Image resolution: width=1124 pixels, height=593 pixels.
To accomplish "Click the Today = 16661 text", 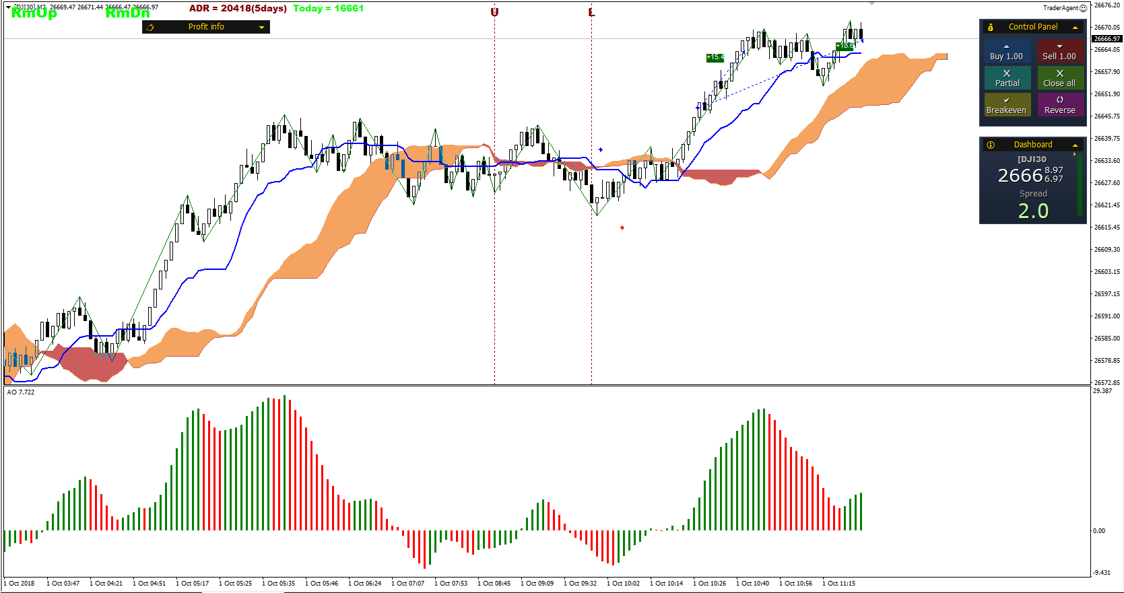I will pos(329,9).
